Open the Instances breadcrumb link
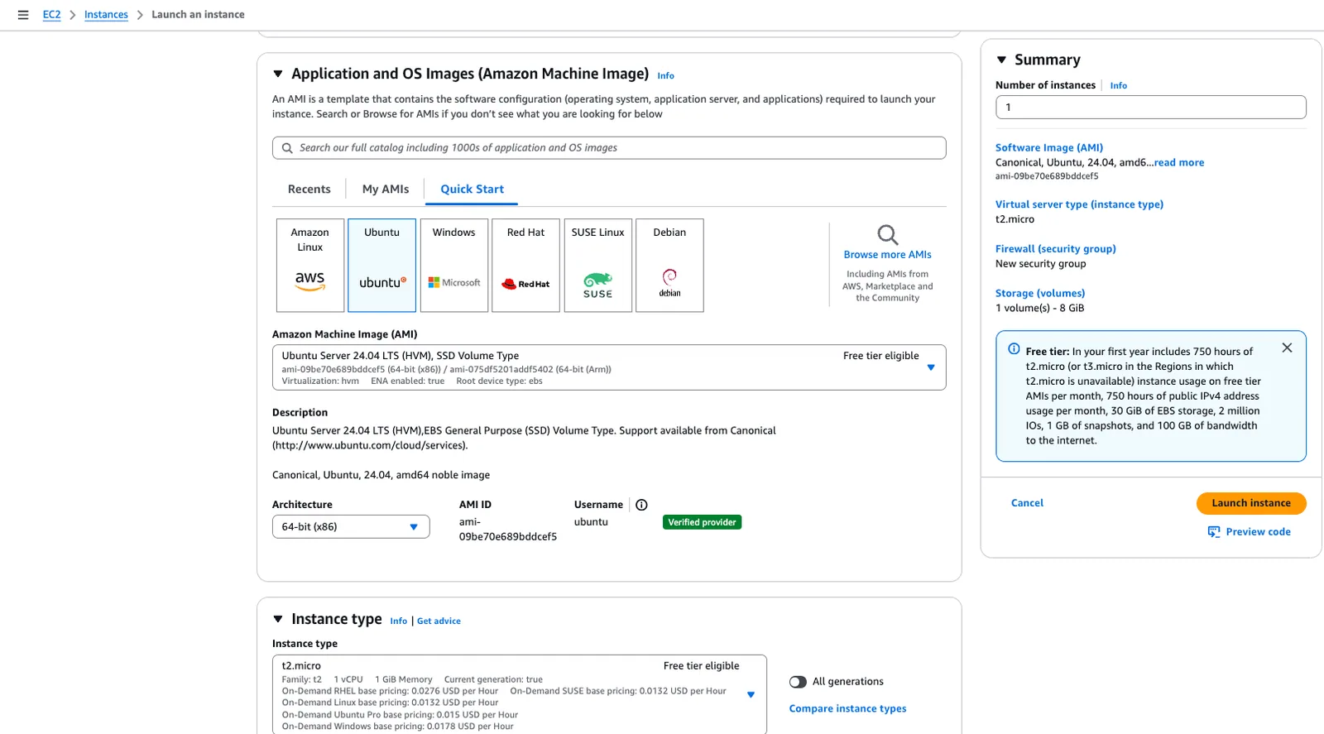The image size is (1324, 734). pos(106,15)
